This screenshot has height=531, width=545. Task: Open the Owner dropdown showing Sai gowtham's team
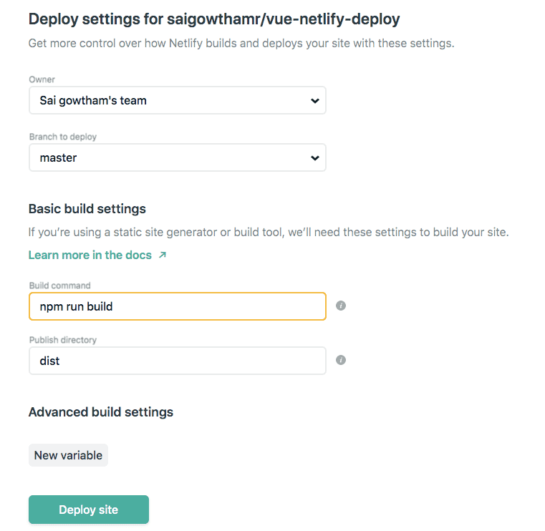178,100
